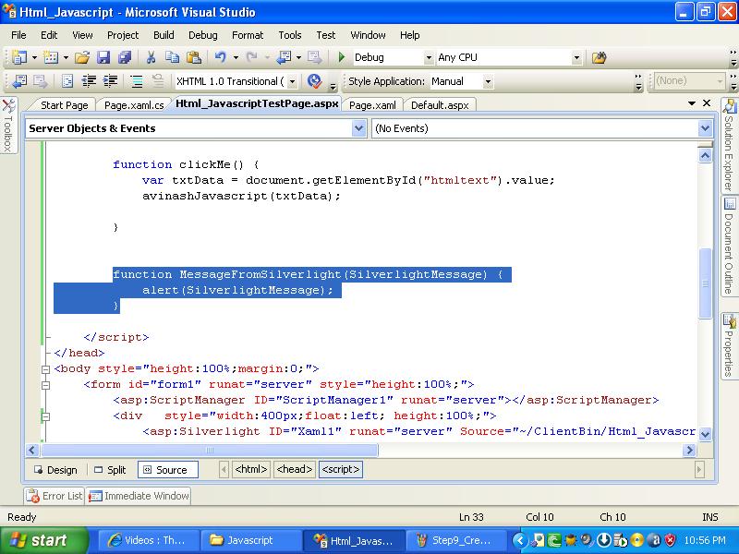The width and height of the screenshot is (739, 554).
Task: Click the Paste clipboard icon
Action: pos(194,57)
